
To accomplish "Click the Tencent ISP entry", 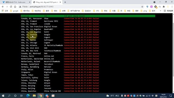I will tap(48, 88).
